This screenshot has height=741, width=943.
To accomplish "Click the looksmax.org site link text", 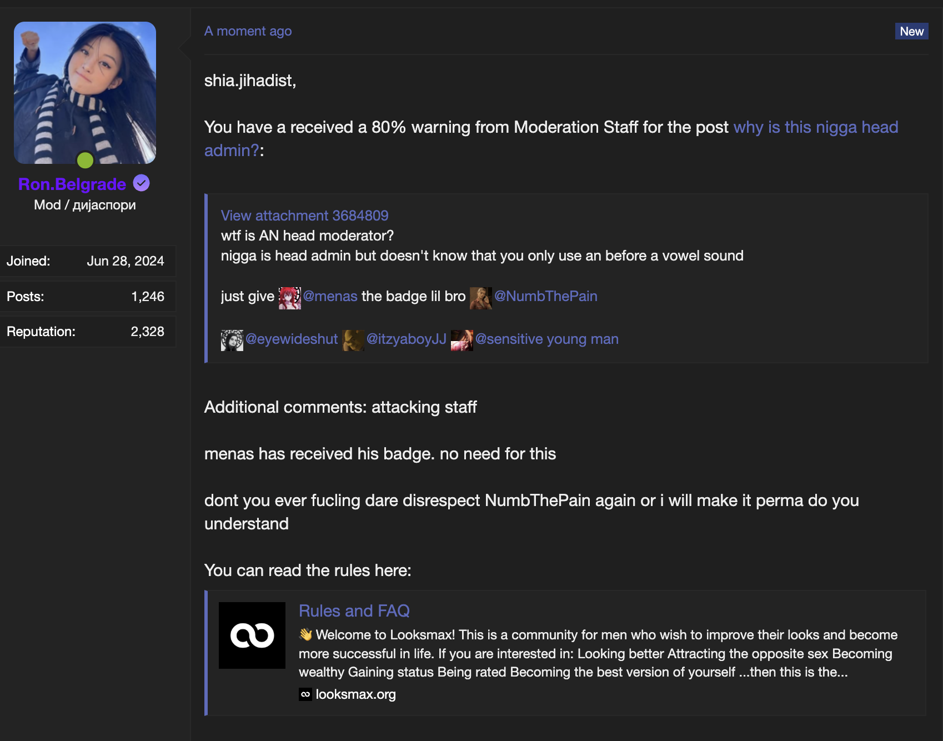I will coord(355,694).
